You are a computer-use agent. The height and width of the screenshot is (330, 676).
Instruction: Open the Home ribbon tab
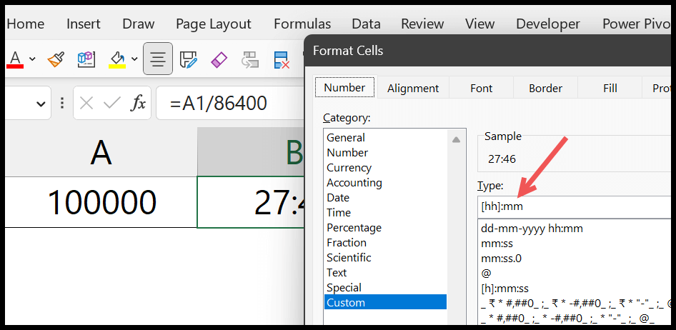tap(26, 24)
